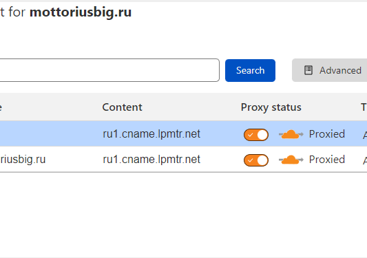Click the blue Search button
367x258 pixels.
click(250, 70)
